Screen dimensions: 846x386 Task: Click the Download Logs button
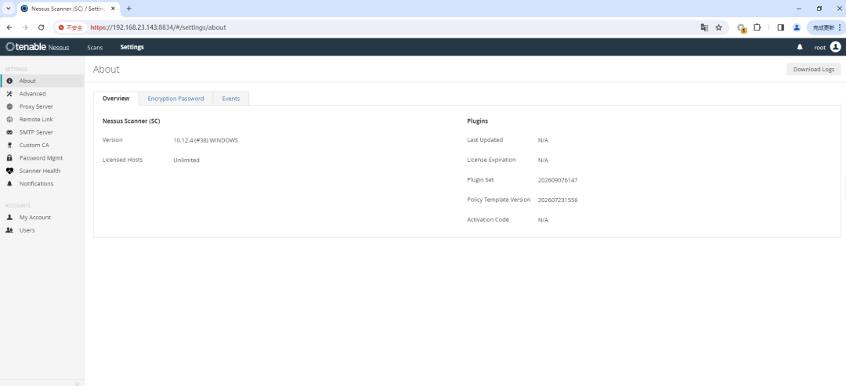pos(814,69)
